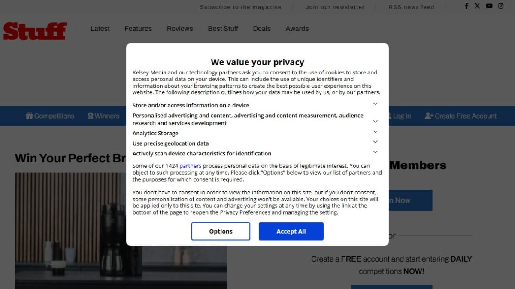This screenshot has height=289, width=515.
Task: Open the partners link in privacy text
Action: [191, 166]
